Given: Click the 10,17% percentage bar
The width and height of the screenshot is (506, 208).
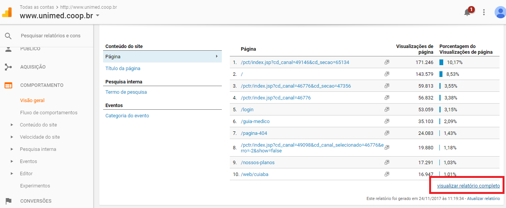Looking at the screenshot, I should (x=441, y=62).
